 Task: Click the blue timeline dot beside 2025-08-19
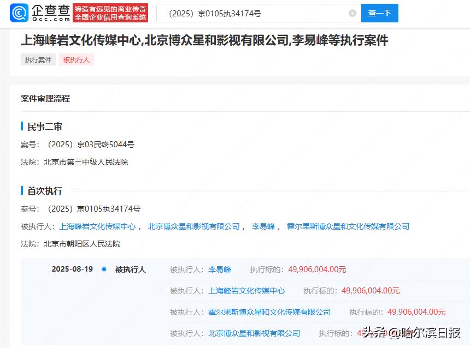(104, 269)
